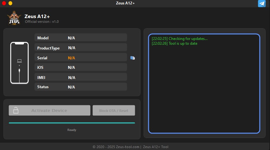Click the teal progress bar
This screenshot has height=150, width=270.
click(x=72, y=123)
